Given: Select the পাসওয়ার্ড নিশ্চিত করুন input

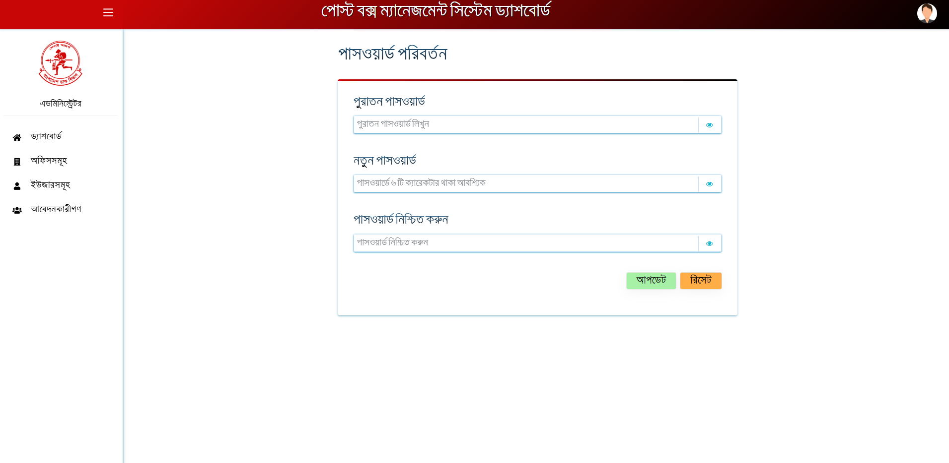Looking at the screenshot, I should click(525, 243).
